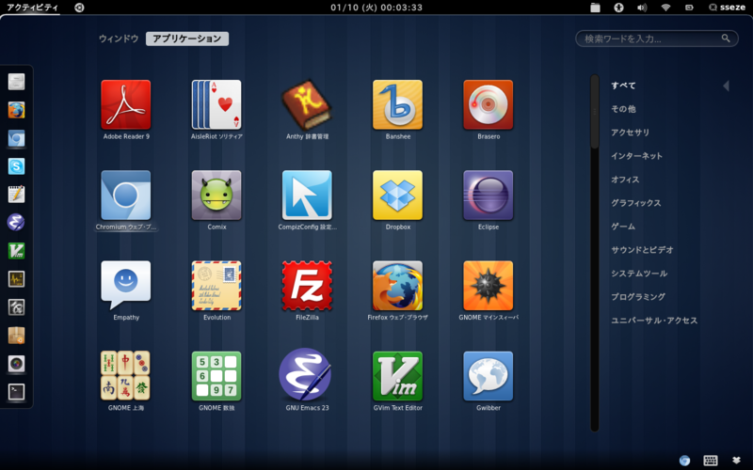This screenshot has height=470, width=753.
Task: Launch Skype from the dock
Action: [16, 166]
